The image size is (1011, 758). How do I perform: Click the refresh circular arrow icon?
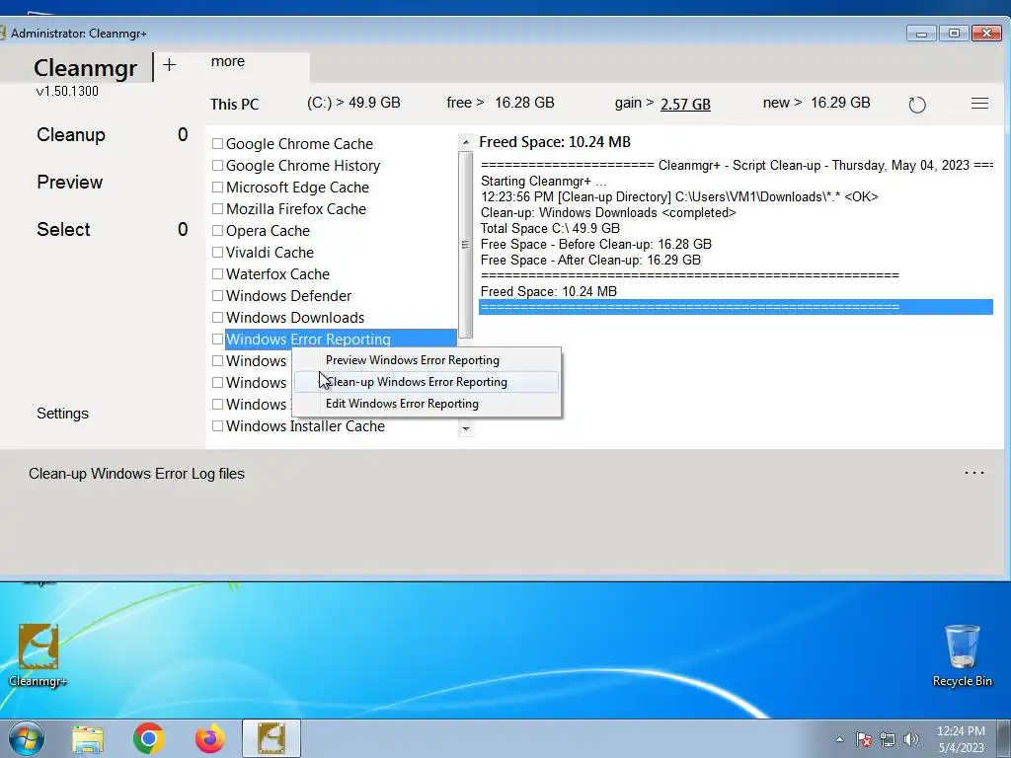click(917, 105)
